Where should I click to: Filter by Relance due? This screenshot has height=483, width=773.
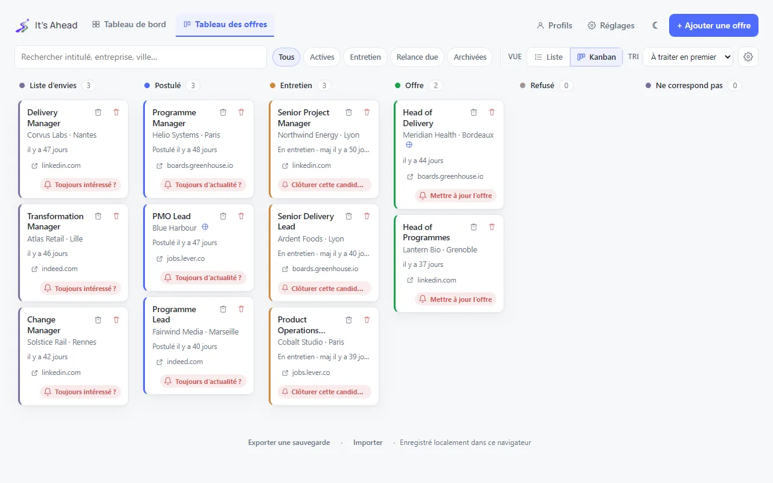[x=417, y=57]
